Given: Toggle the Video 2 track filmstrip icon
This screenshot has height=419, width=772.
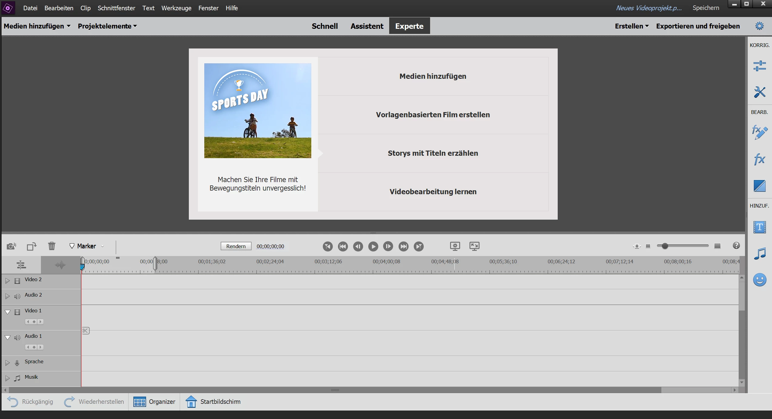Looking at the screenshot, I should pos(17,281).
